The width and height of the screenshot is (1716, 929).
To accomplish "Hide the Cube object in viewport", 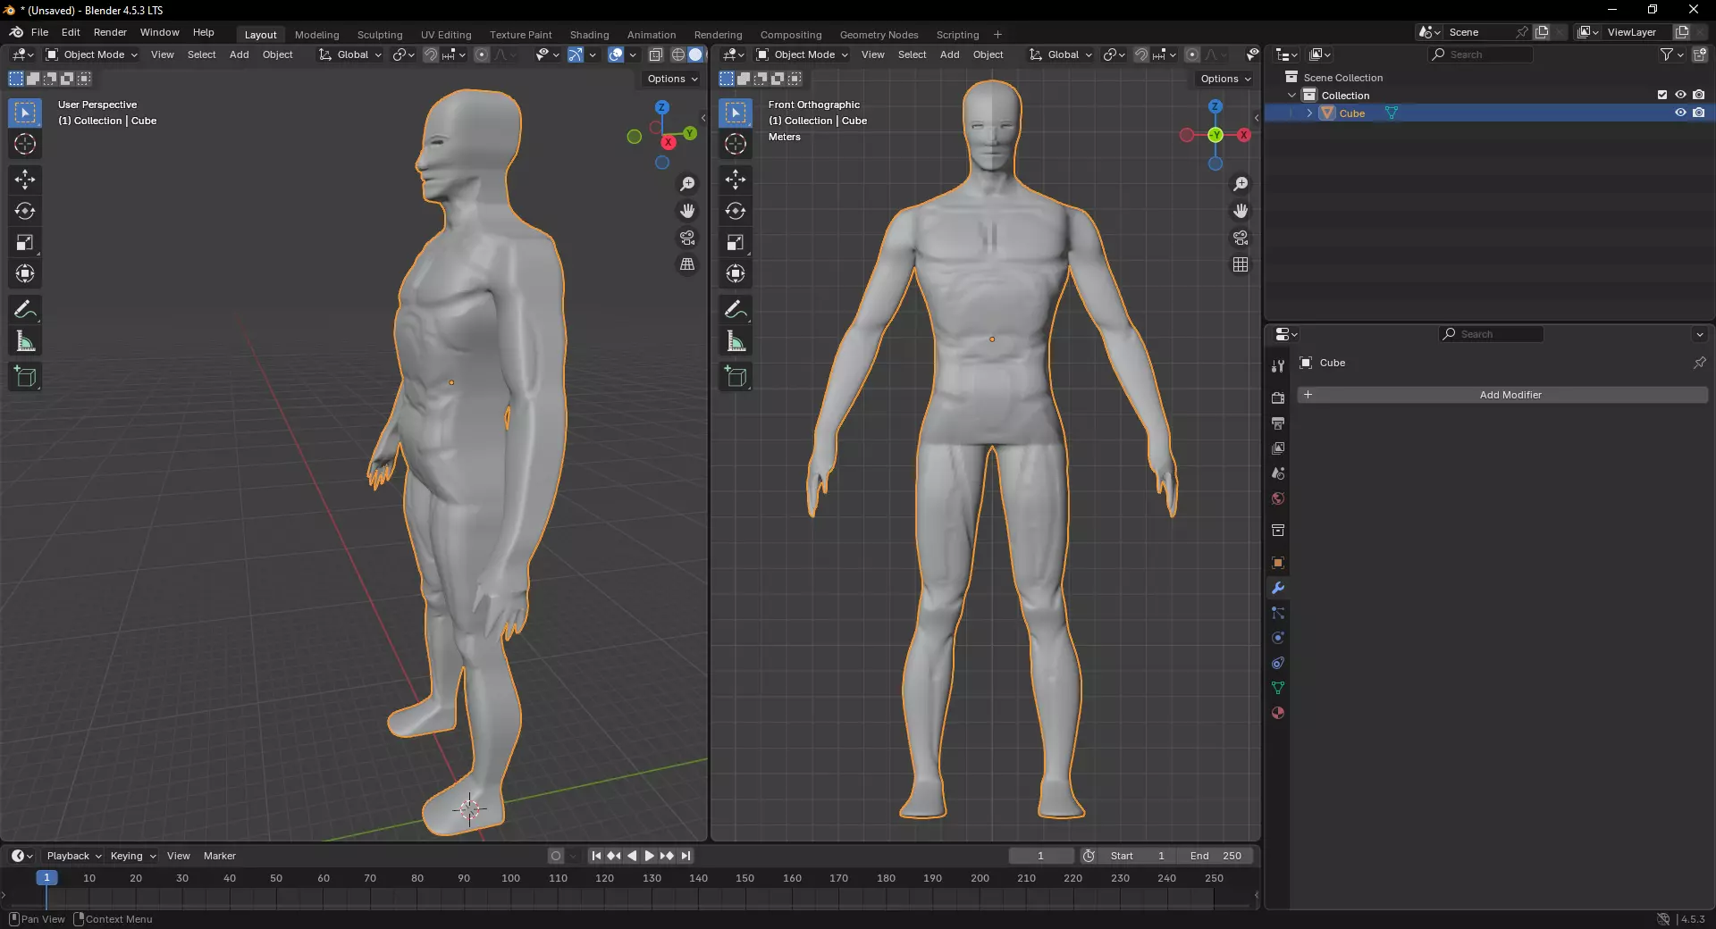I will (x=1680, y=113).
